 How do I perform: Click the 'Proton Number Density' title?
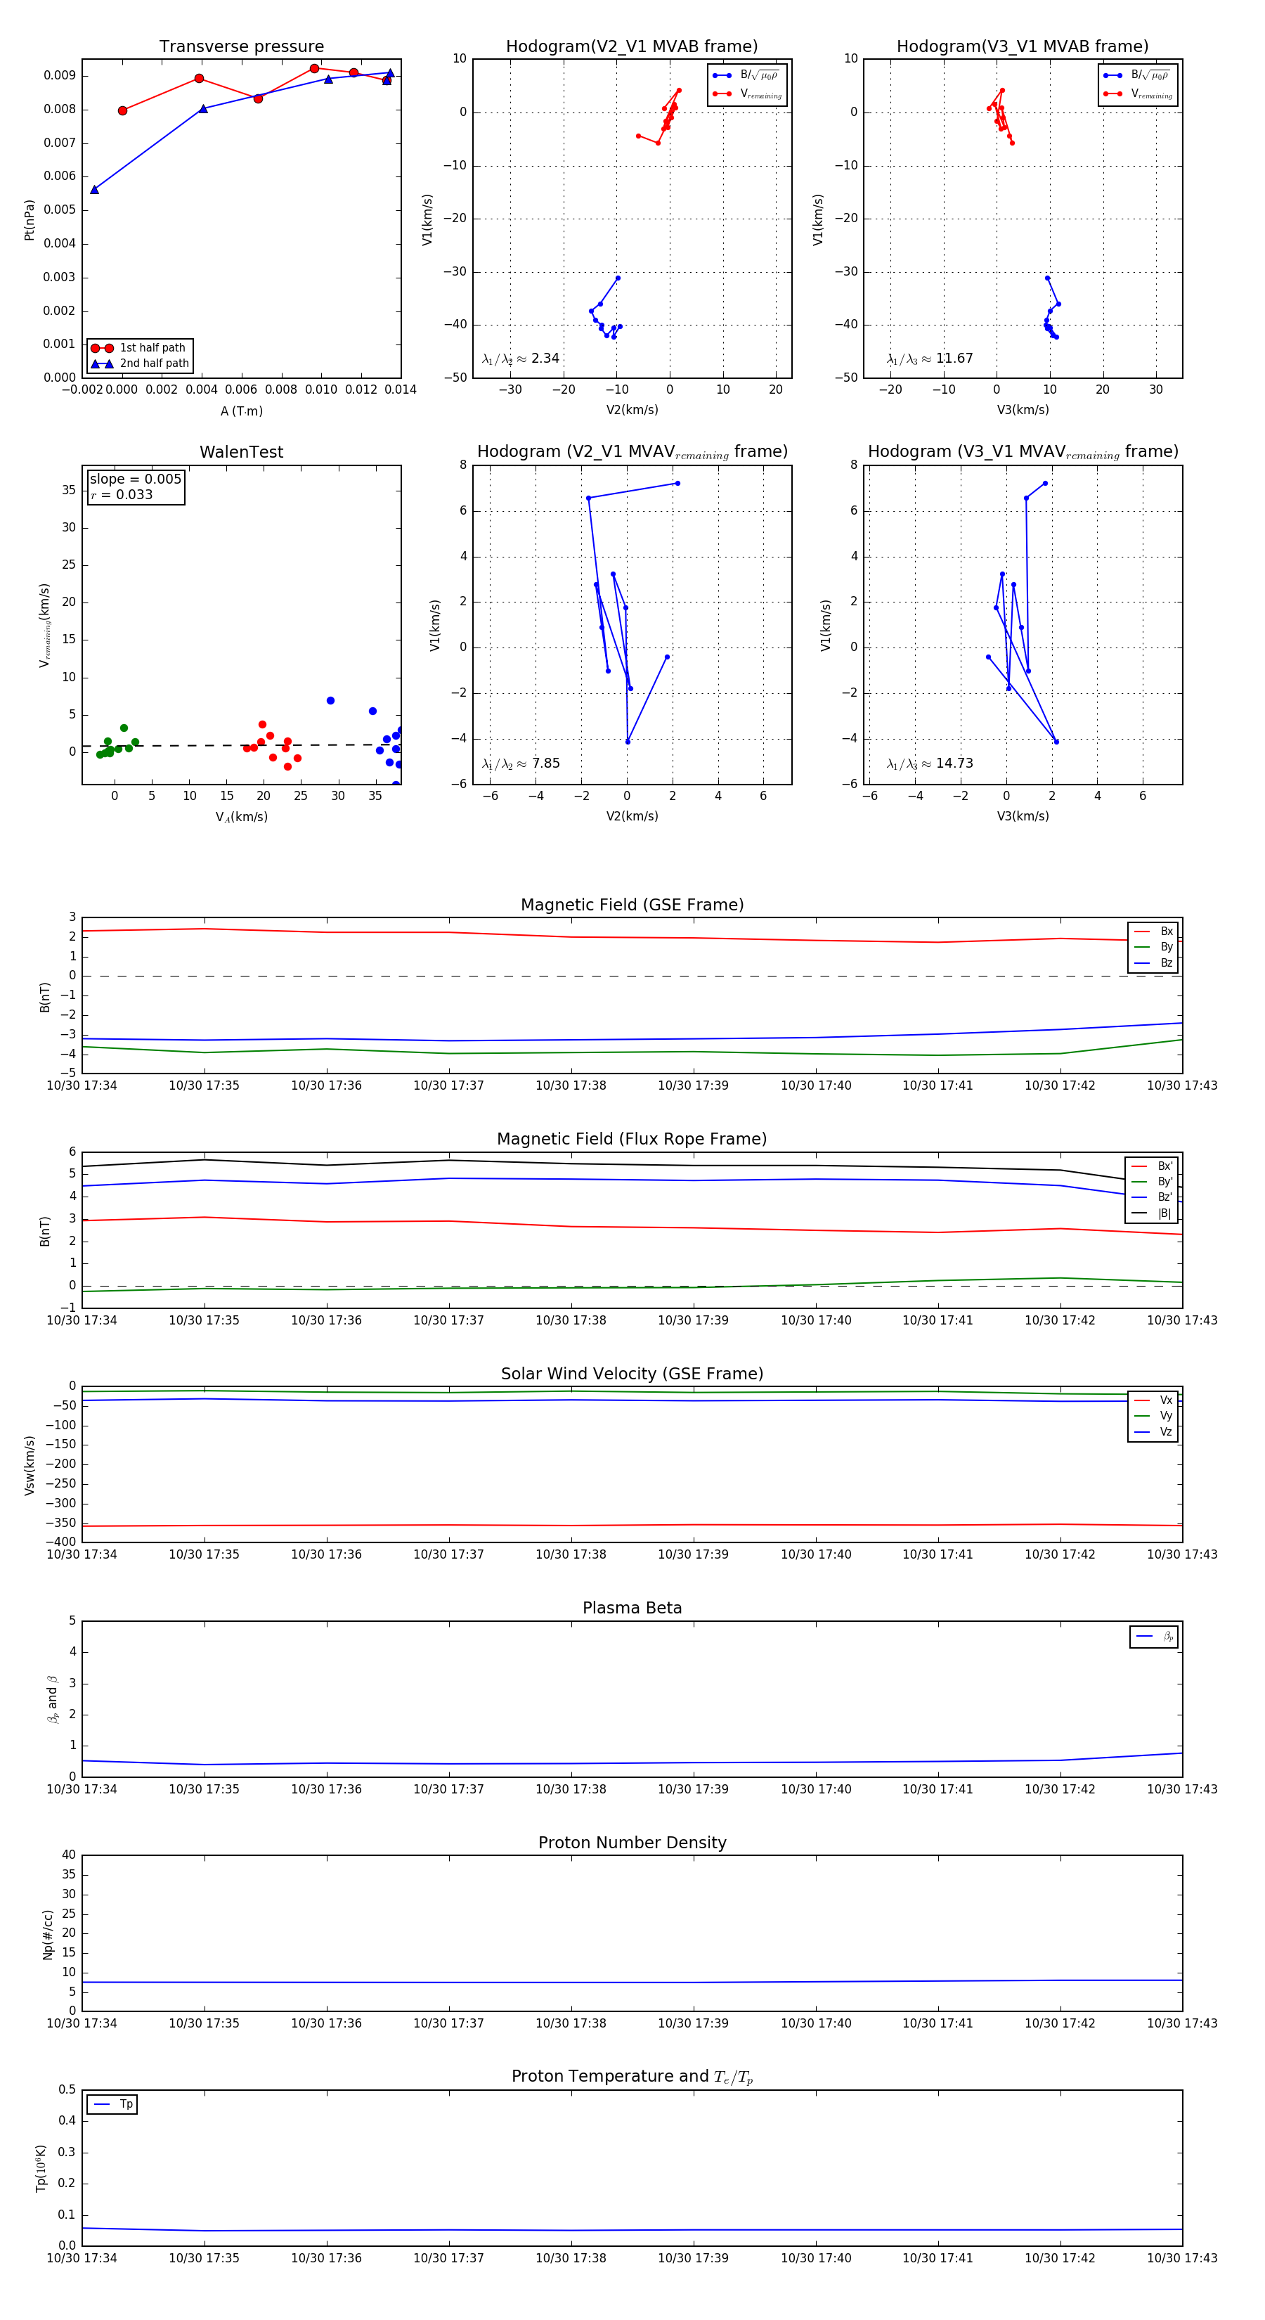pyautogui.click(x=632, y=1843)
